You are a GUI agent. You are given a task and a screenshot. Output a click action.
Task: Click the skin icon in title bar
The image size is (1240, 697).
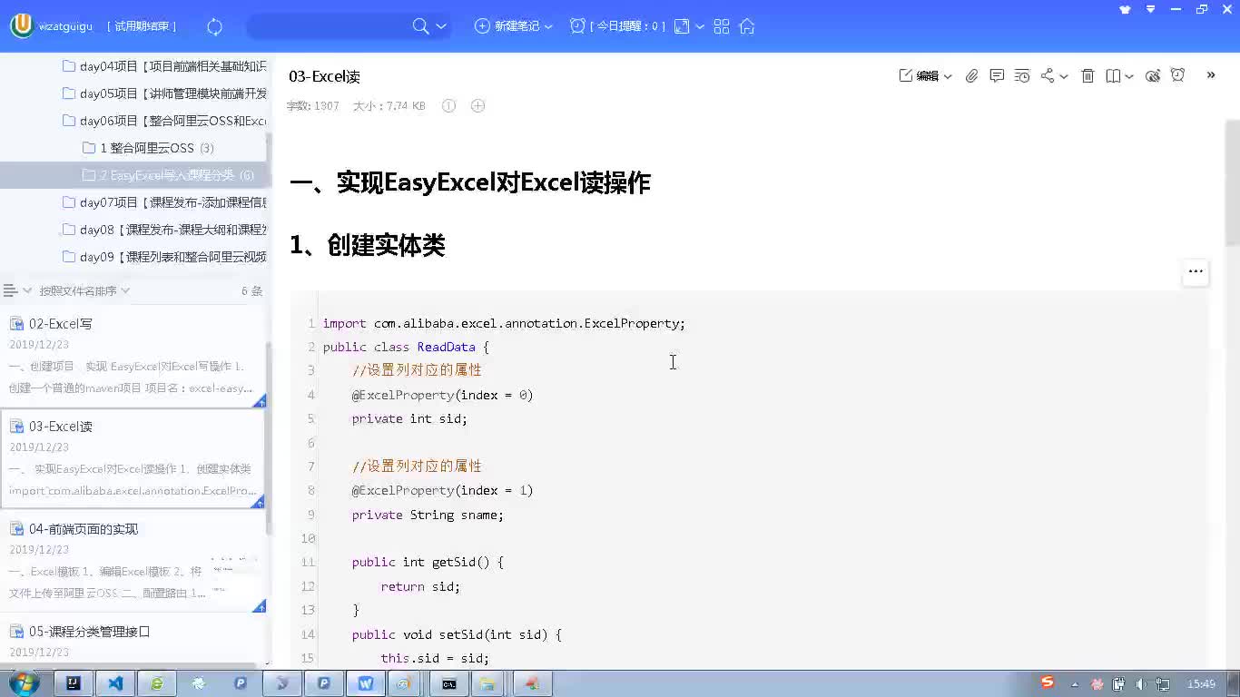[1126, 10]
